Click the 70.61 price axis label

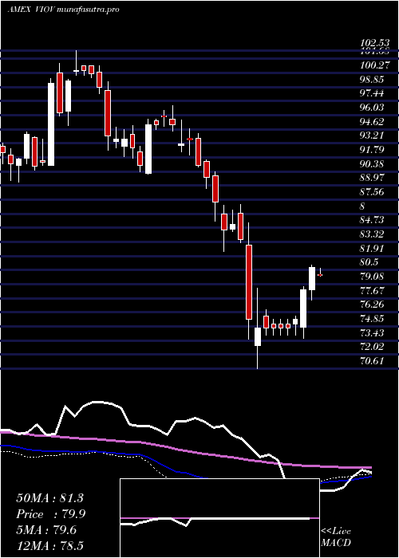(x=373, y=361)
